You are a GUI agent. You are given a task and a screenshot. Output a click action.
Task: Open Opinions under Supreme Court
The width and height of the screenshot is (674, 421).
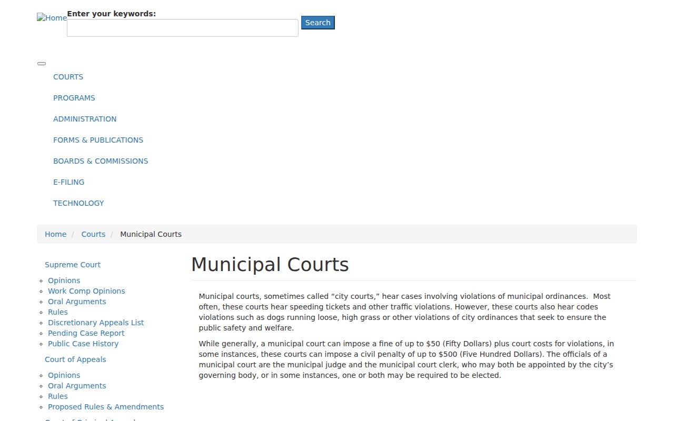pyautogui.click(x=64, y=280)
